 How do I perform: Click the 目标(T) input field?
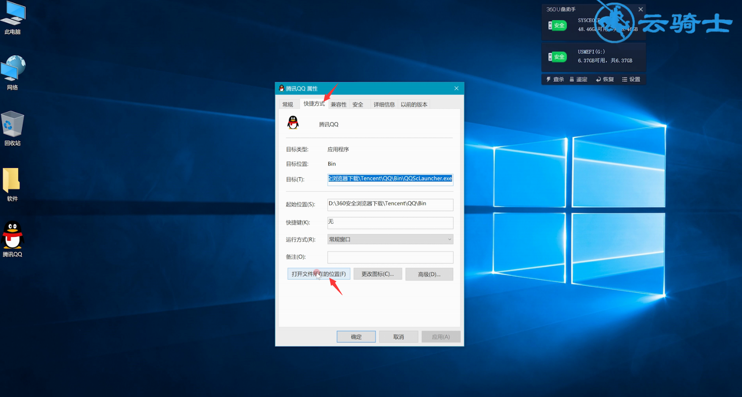(x=390, y=179)
